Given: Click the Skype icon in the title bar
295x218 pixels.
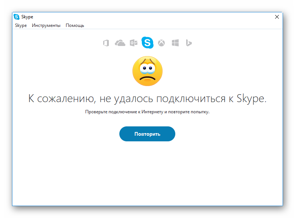Looking at the screenshot, I should click(17, 17).
